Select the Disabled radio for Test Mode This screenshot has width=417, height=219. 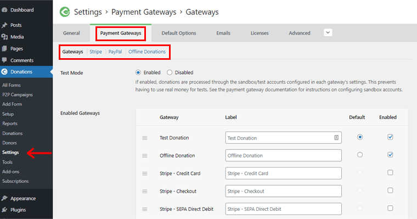(170, 72)
